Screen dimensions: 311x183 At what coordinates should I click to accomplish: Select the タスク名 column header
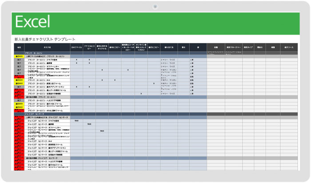(48, 47)
